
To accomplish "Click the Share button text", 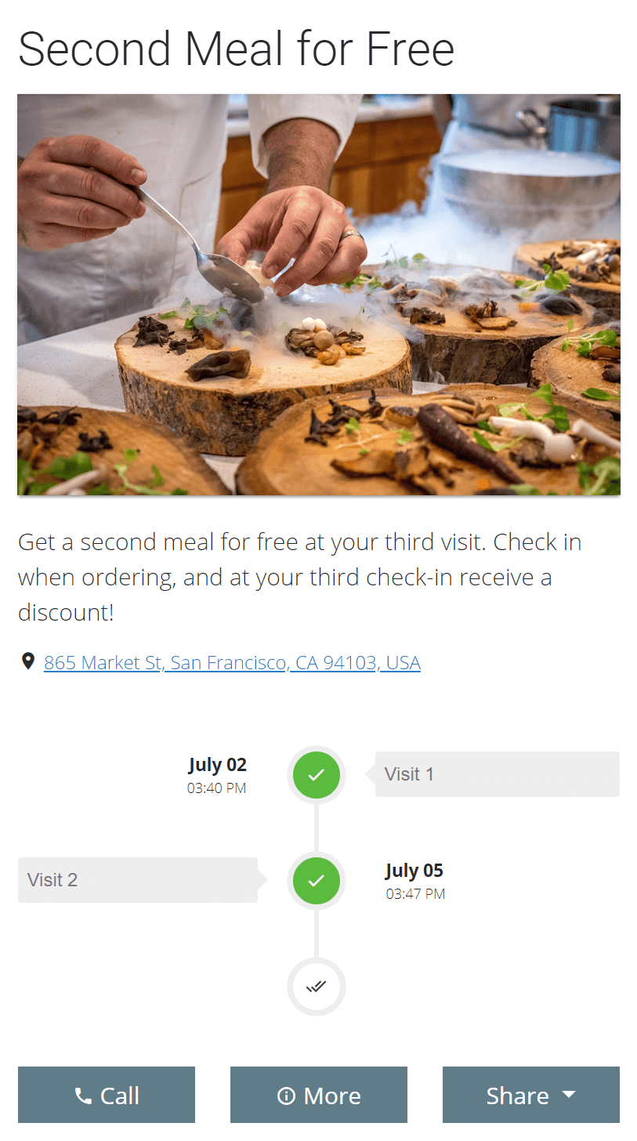I will (517, 1096).
